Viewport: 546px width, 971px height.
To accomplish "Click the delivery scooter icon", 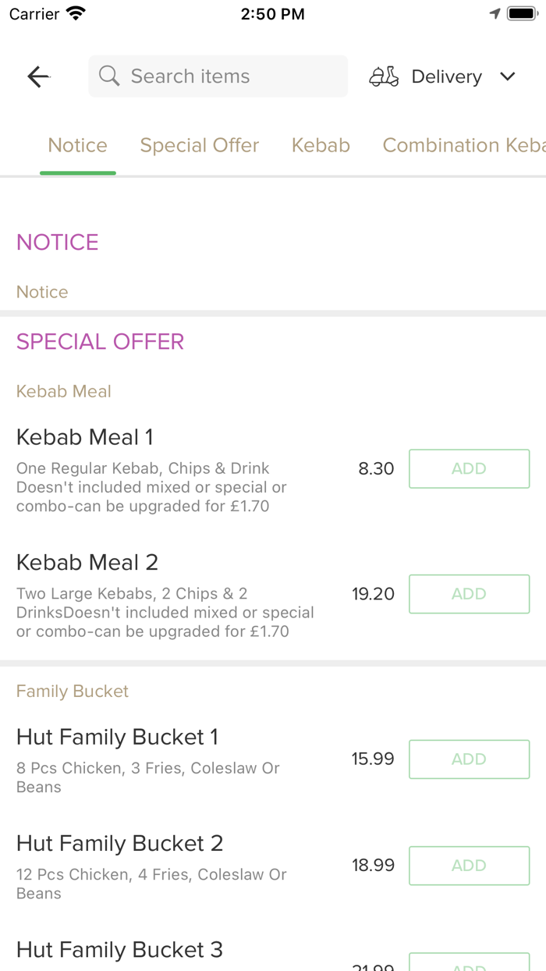I will (383, 76).
